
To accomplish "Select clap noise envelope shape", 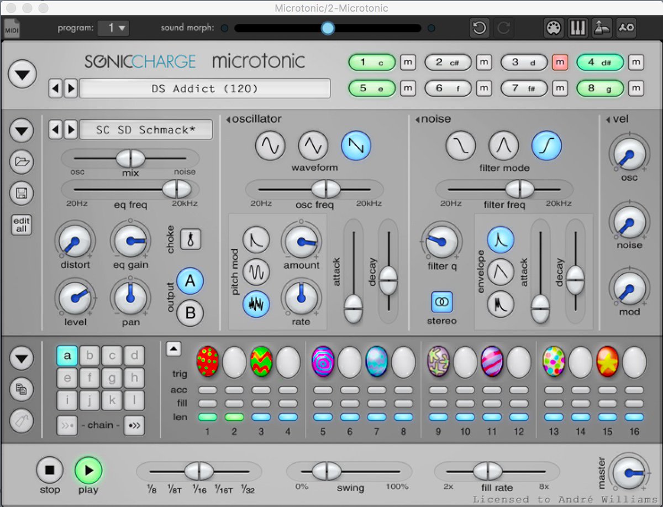I will 501,304.
